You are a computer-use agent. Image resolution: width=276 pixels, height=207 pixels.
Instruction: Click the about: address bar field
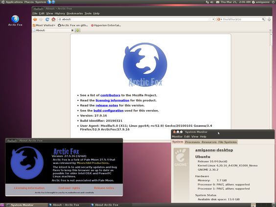(135, 20)
